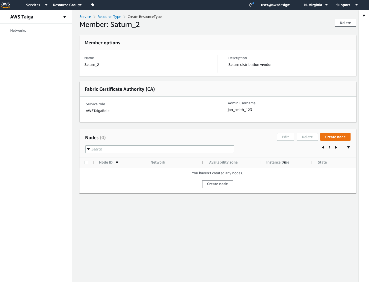This screenshot has height=282, width=369.
Task: Collapse the right side panel arrow
Action: [364, 16]
